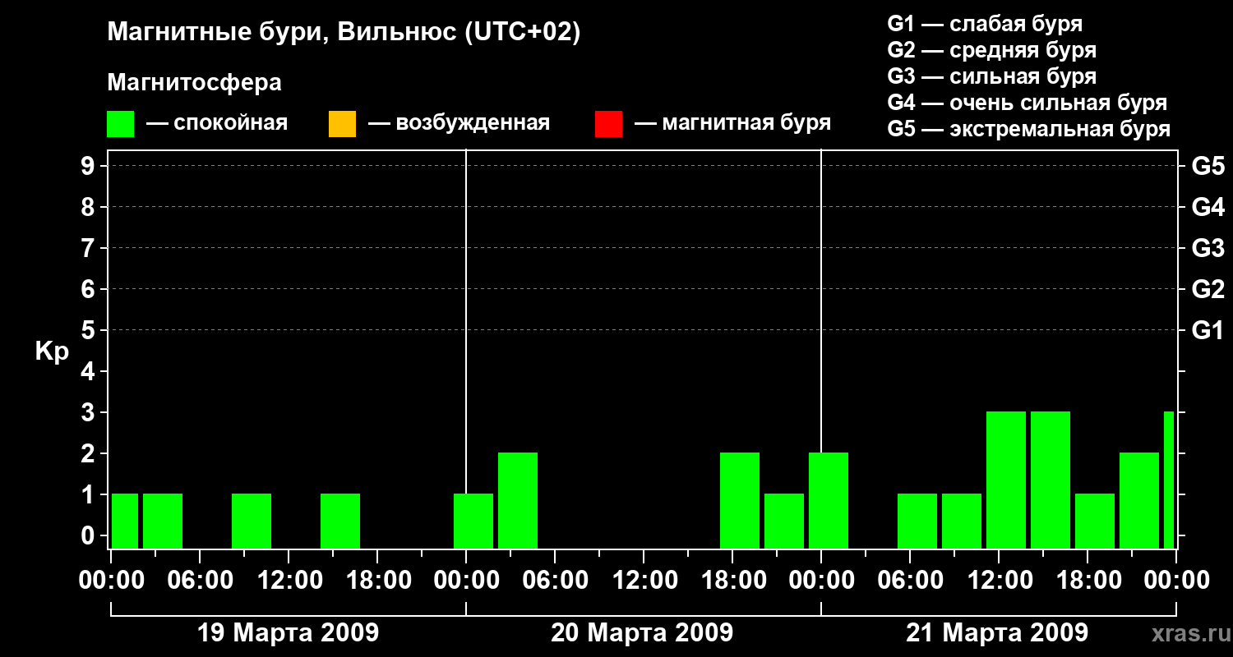Click the red 'магнитная буря' legend swatch
Image resolution: width=1233 pixels, height=657 pixels.
608,124
